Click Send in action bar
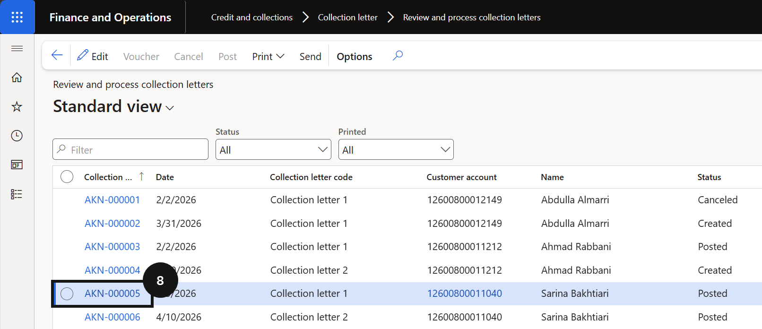Screen dimensions: 762x329 [x=311, y=56]
